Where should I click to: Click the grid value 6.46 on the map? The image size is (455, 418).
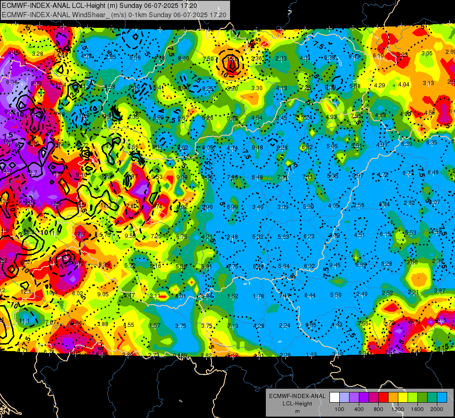pos(433,172)
